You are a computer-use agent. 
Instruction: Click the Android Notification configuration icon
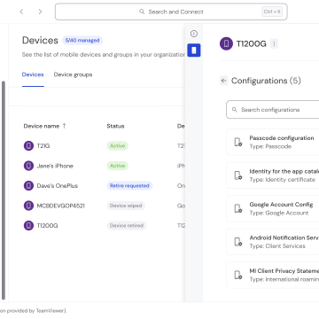click(x=238, y=242)
